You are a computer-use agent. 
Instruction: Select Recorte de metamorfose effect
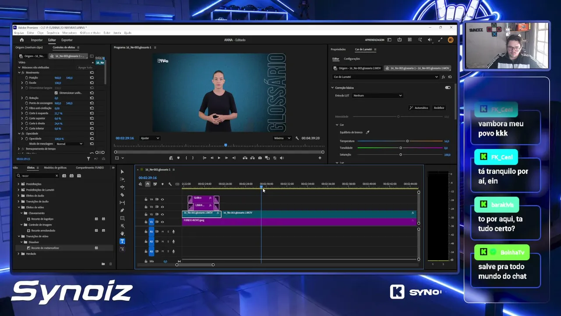[x=45, y=248]
